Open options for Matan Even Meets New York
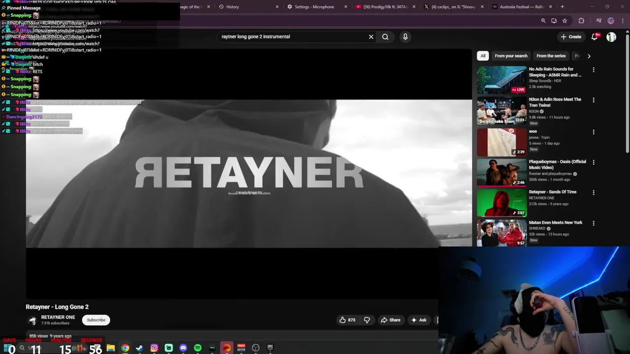Screen dimensions: 630x354 594,223
